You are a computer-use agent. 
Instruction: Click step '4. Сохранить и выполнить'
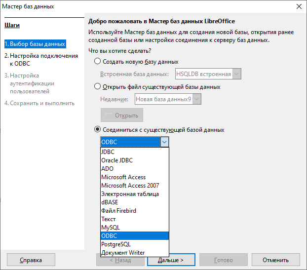tap(39, 103)
